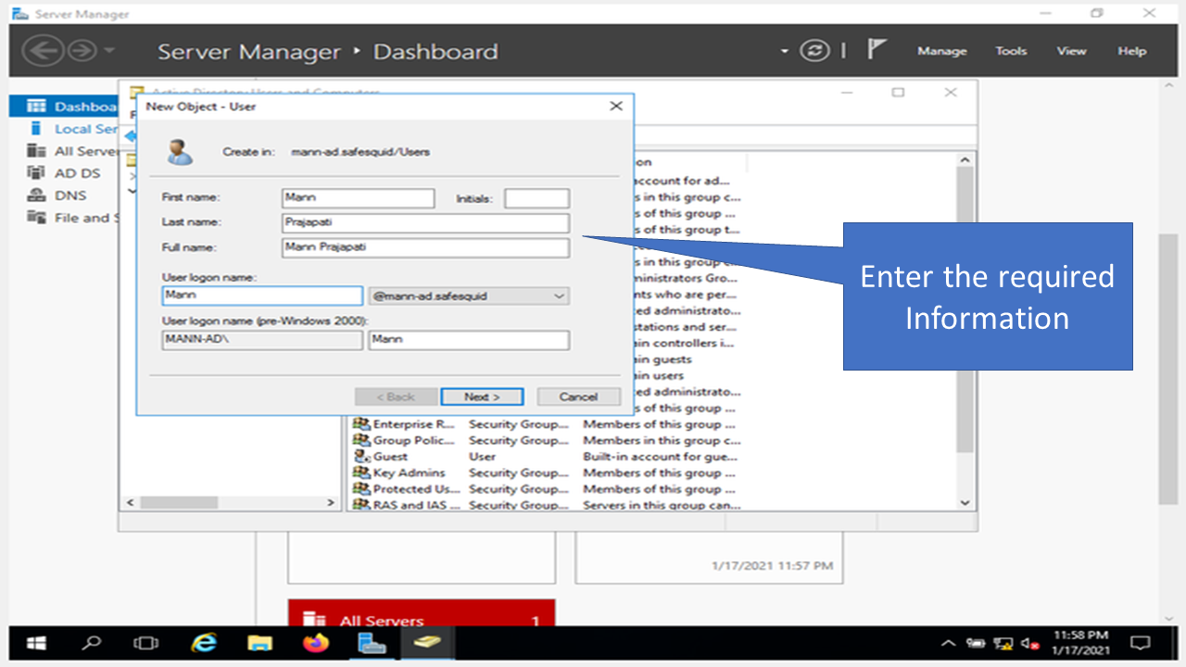Click the tree pane right scroll arrow
Screen dimensions: 1186x667
pos(331,502)
